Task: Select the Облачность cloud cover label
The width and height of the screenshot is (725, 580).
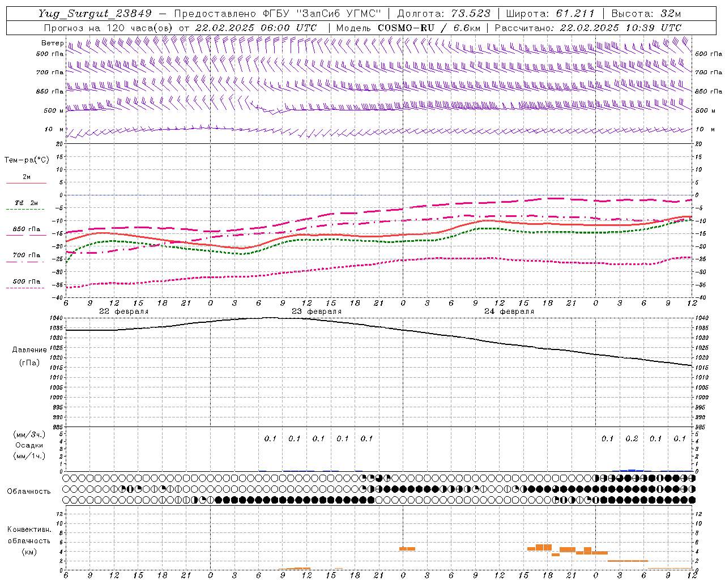Action: [x=28, y=492]
